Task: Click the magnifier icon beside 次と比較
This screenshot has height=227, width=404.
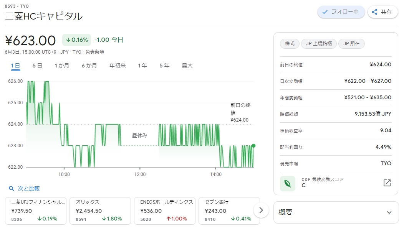Action: [12, 189]
